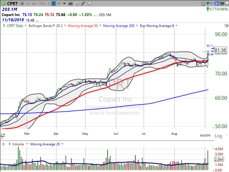Image resolution: width=229 pixels, height=172 pixels.
Task: Toggle the Log scale setting
Action: 219,136
